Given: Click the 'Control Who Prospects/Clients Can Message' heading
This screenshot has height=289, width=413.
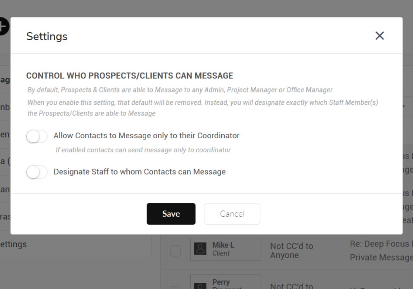Looking at the screenshot, I should (130, 76).
